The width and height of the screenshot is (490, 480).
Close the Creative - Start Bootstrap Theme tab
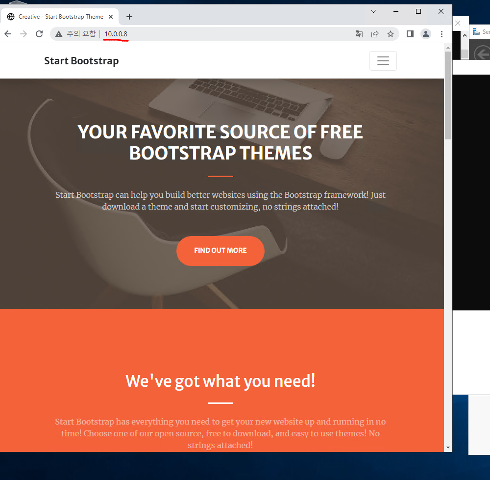(x=111, y=17)
